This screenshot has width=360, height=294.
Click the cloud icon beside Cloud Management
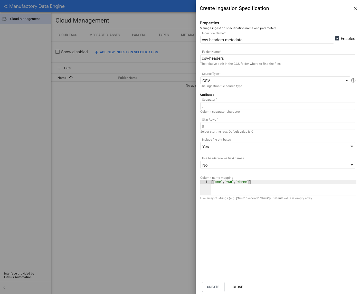(x=4, y=18)
